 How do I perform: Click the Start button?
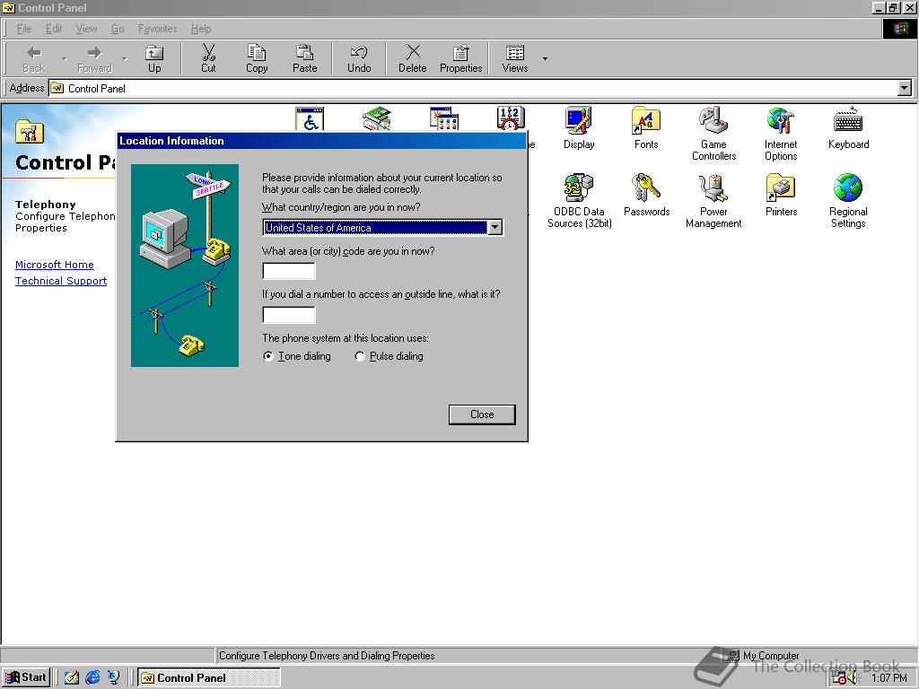click(26, 677)
